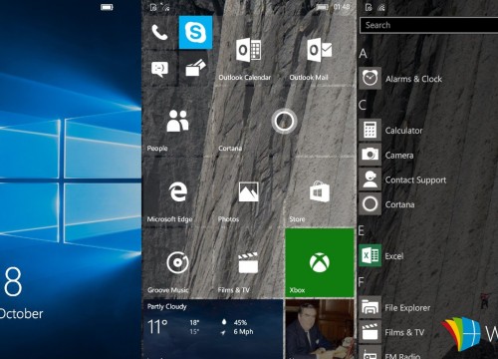The height and width of the screenshot is (359, 498).
Task: Select the 'Alarms & Clock' label
Action: pyautogui.click(x=413, y=79)
